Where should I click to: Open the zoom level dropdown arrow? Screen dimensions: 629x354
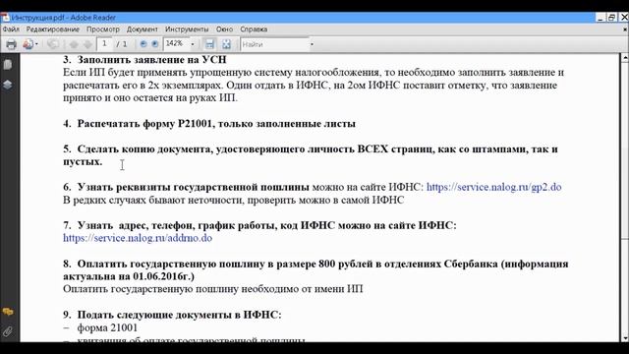click(193, 44)
